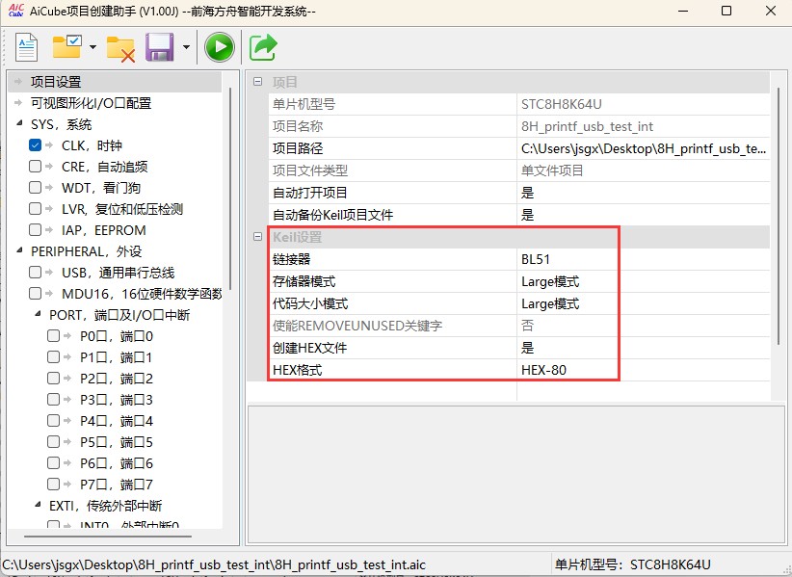Collapse PERIPHERAL, 外设 tree node
The width and height of the screenshot is (792, 577).
point(19,249)
